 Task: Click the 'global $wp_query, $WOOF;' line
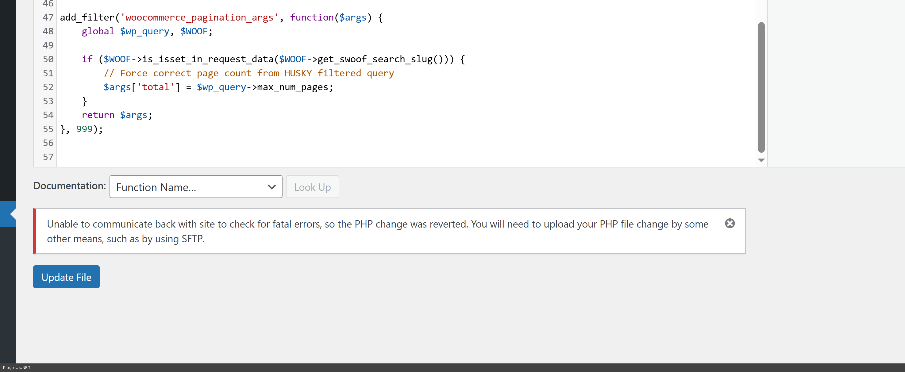147,32
